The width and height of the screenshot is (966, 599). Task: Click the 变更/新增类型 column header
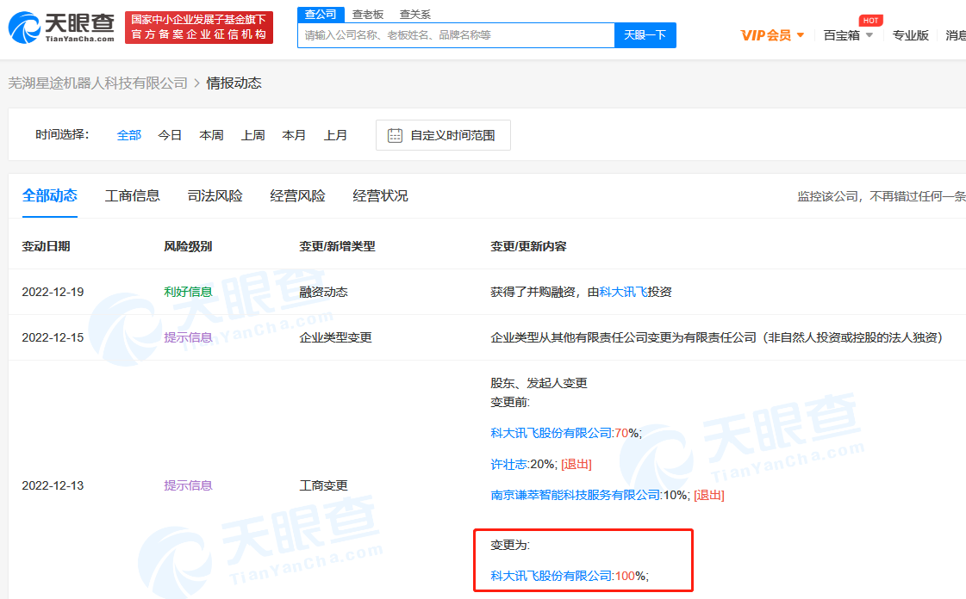tap(338, 246)
